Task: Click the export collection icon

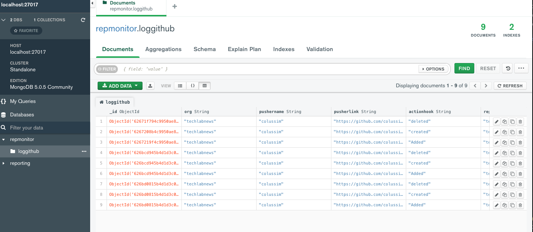Action: point(150,86)
